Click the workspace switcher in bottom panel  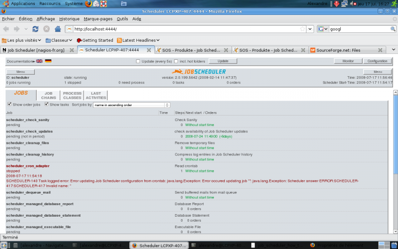[x=384, y=245]
